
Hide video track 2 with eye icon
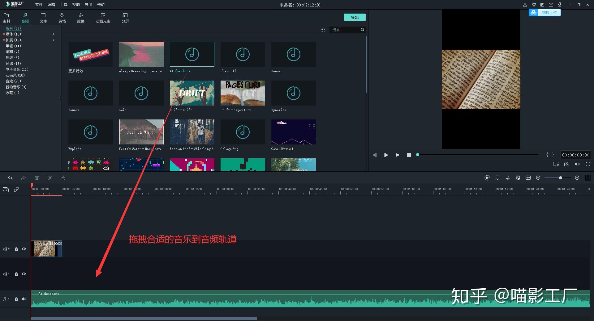[x=24, y=249]
